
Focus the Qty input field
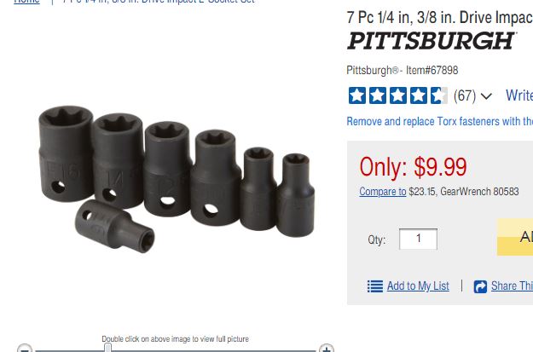(x=418, y=239)
